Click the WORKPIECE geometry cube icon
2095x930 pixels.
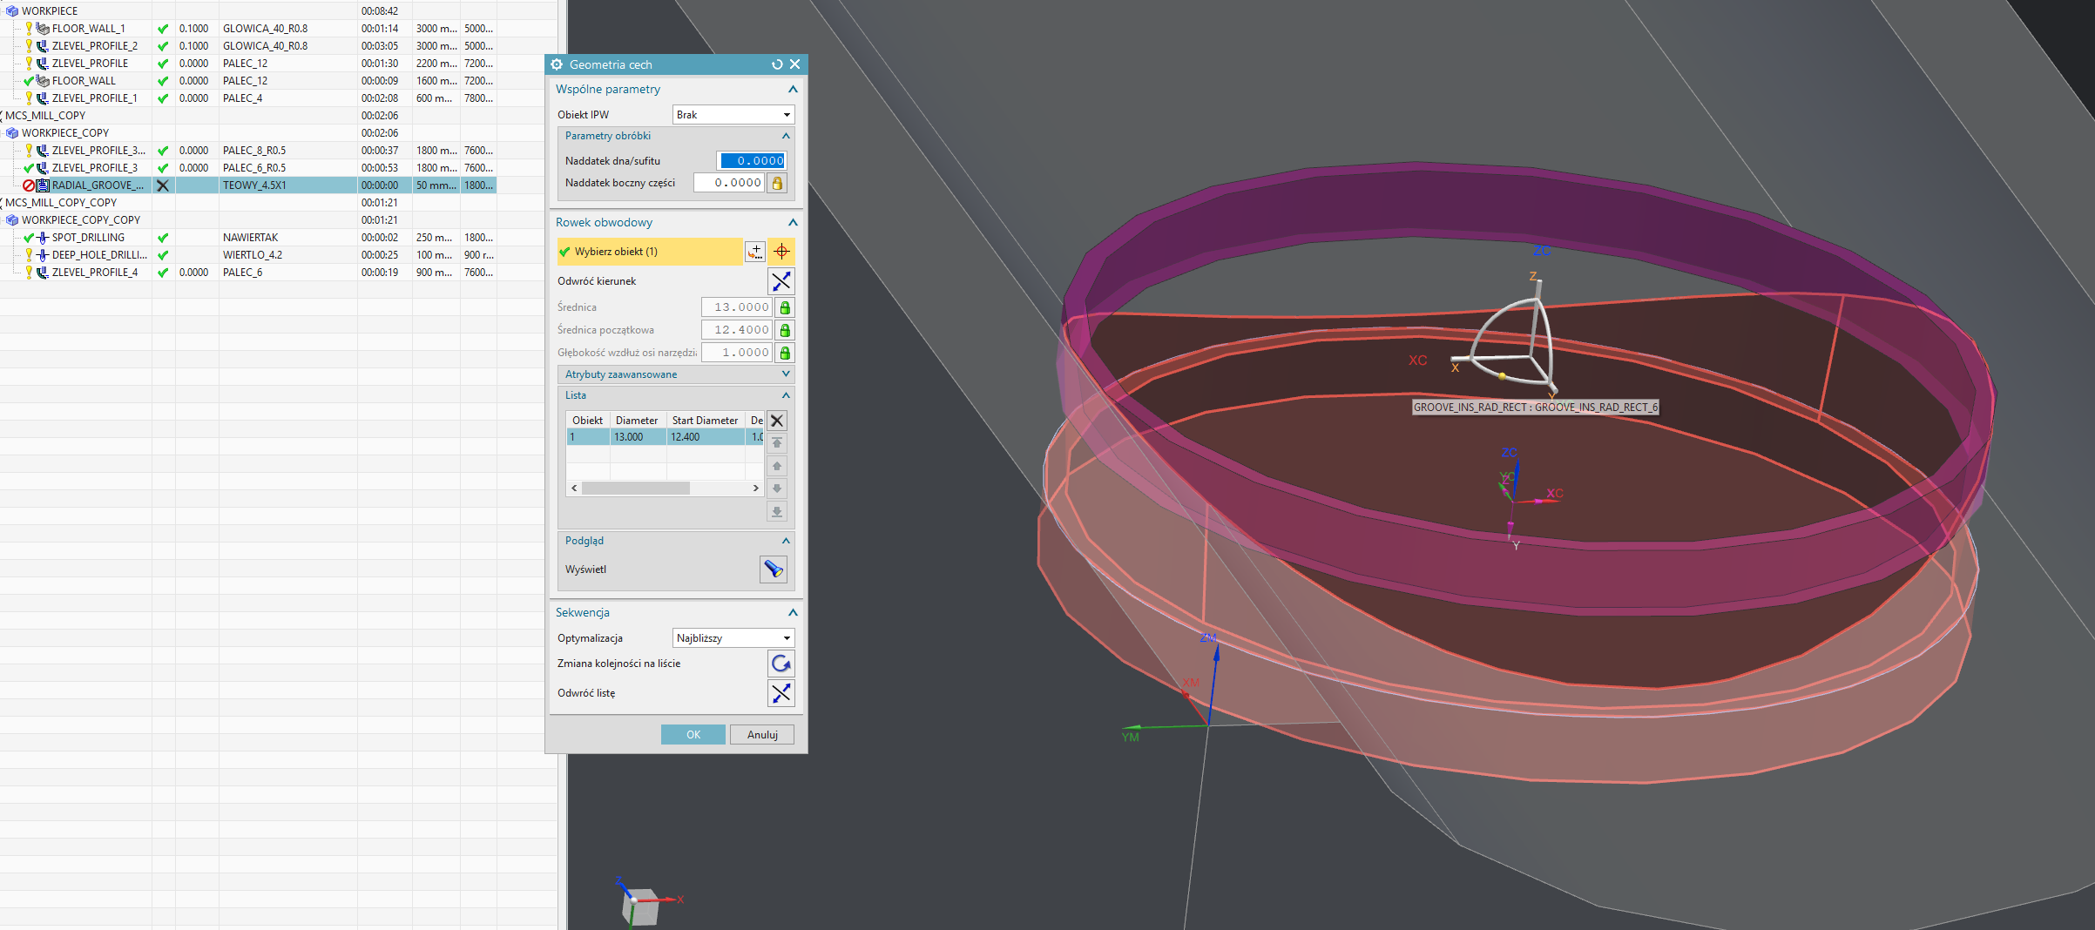[x=12, y=11]
